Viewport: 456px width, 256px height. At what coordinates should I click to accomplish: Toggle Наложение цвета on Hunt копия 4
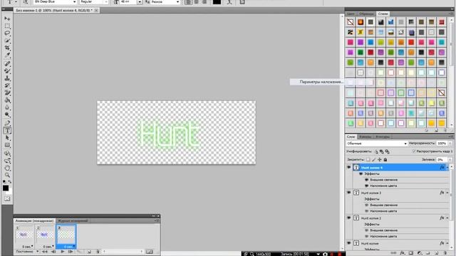[x=366, y=186]
